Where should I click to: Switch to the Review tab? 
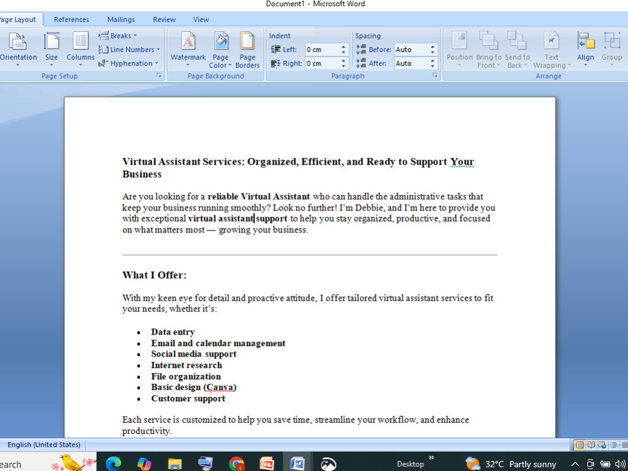click(x=164, y=19)
